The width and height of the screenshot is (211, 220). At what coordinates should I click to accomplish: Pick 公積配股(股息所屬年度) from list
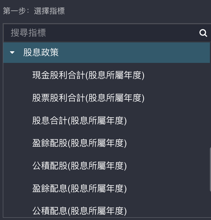[79, 166]
